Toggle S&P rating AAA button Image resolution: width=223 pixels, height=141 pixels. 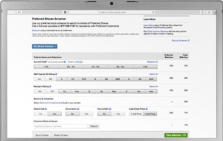coord(151,79)
